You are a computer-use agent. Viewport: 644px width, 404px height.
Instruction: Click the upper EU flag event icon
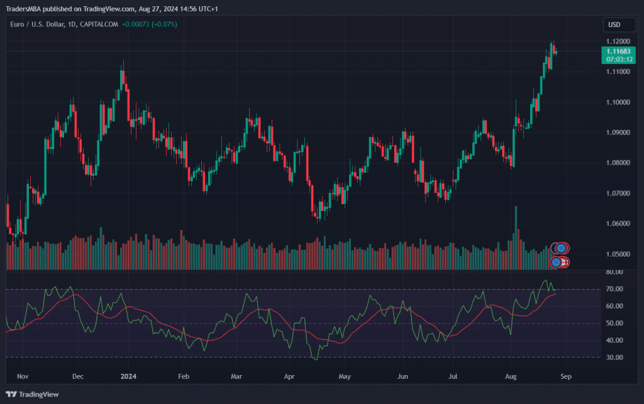tap(560, 248)
